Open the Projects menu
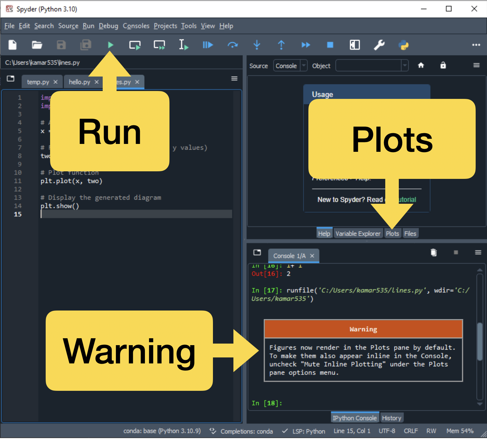Screen dimensions: 487x439 click(165, 26)
